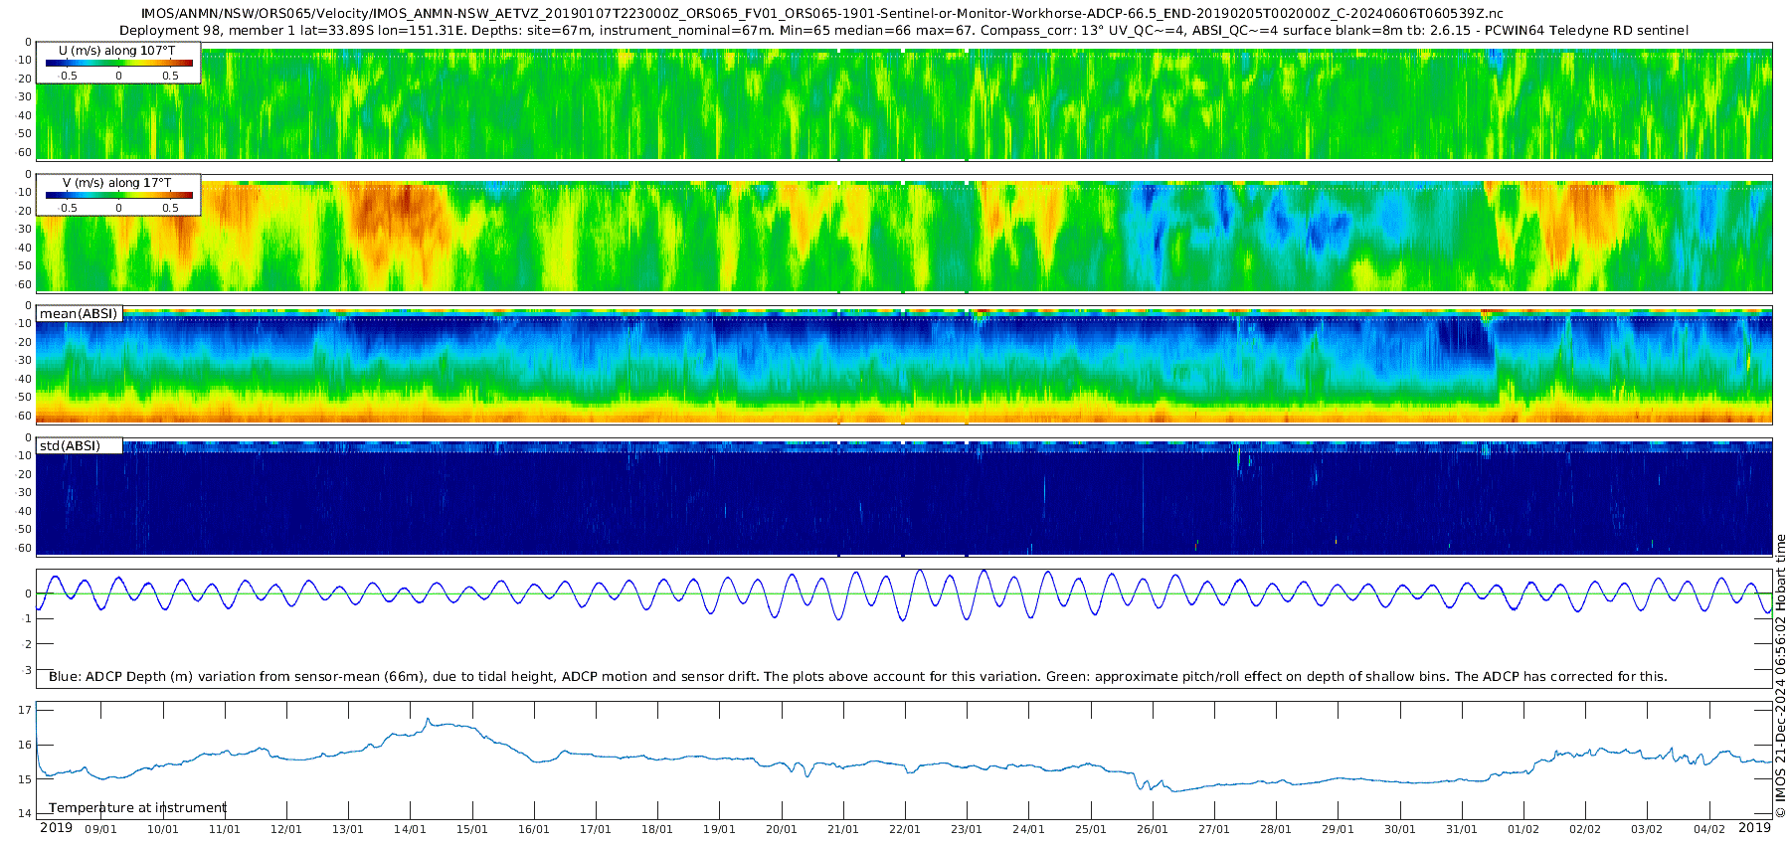1790x845 pixels.
Task: Click the 17/01 date tick label
Action: (596, 829)
